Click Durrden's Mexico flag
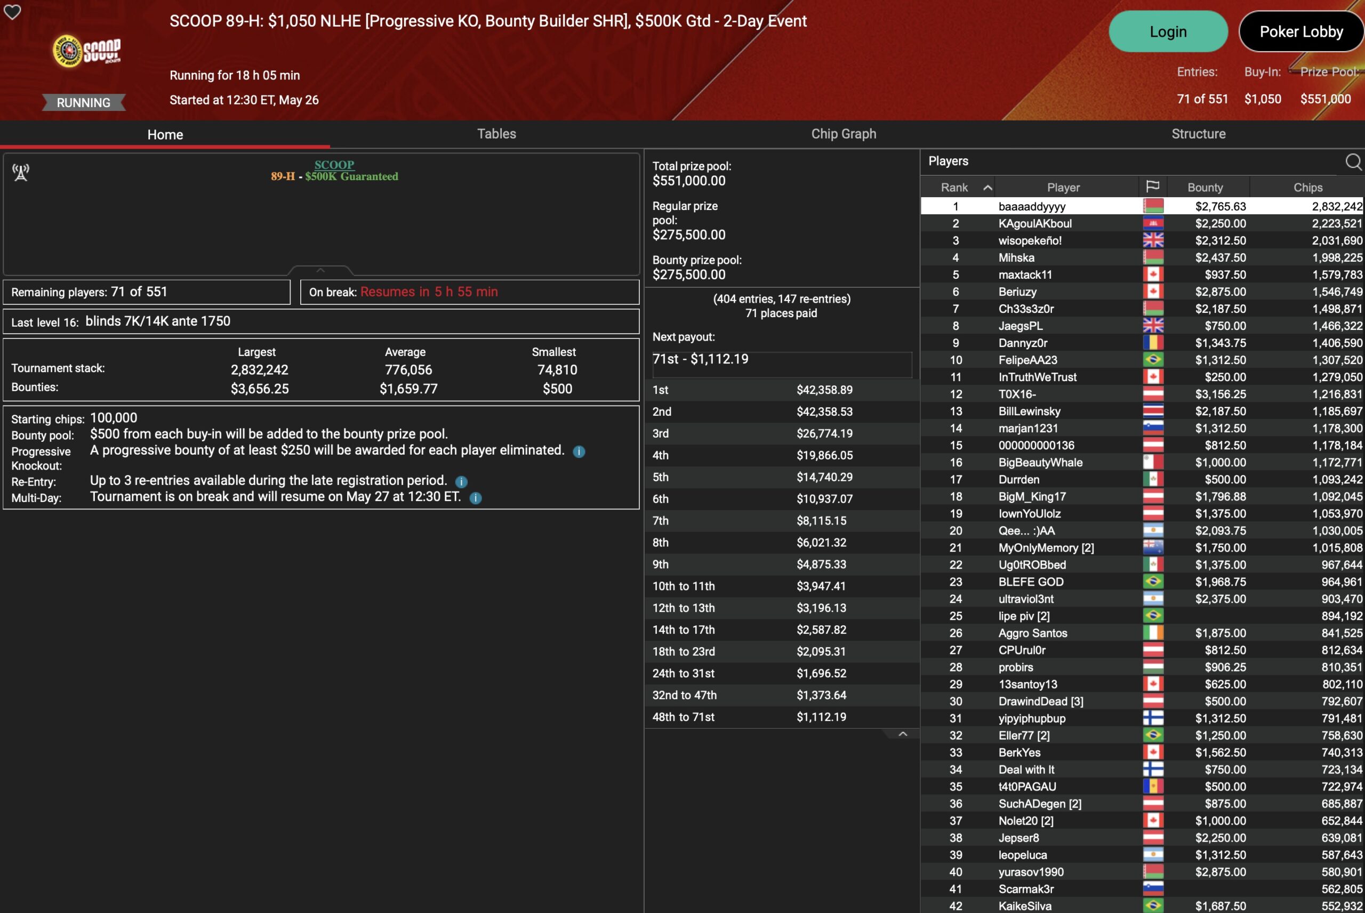1365x913 pixels. click(1153, 479)
